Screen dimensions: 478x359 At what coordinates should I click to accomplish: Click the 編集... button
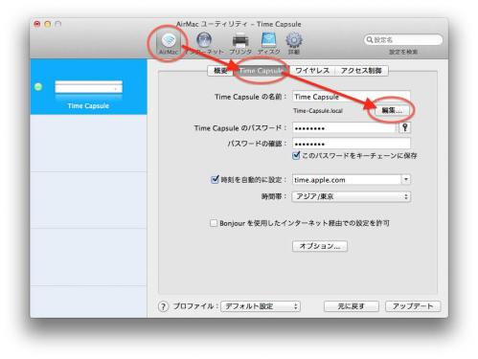[392, 110]
